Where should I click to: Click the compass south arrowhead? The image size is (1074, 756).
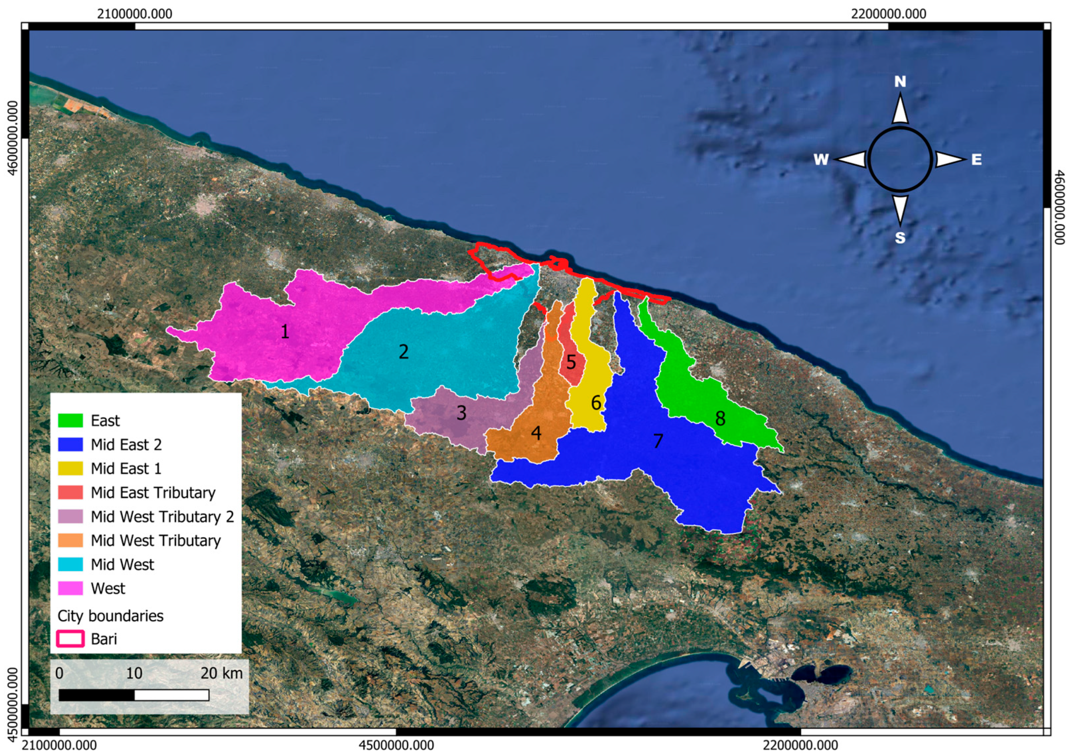(x=900, y=210)
